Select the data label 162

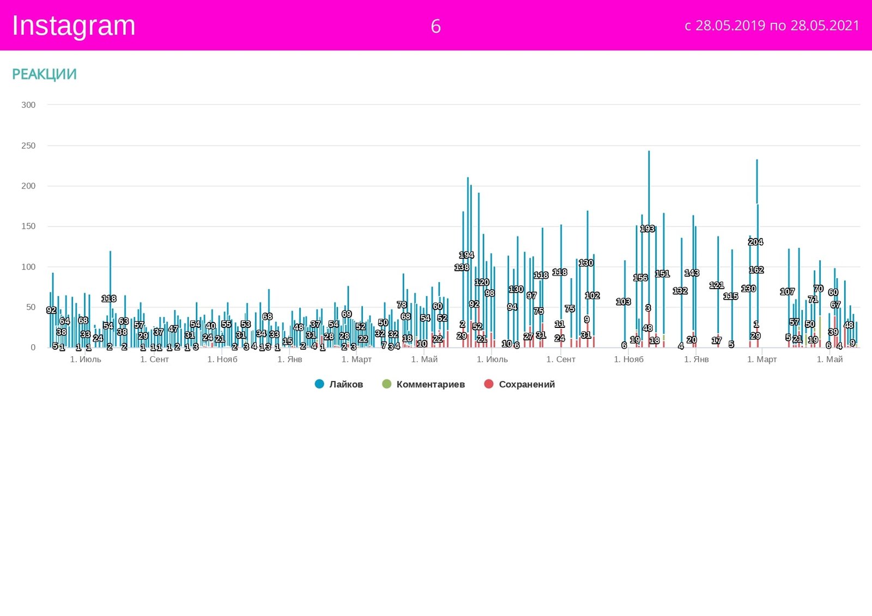coord(756,270)
